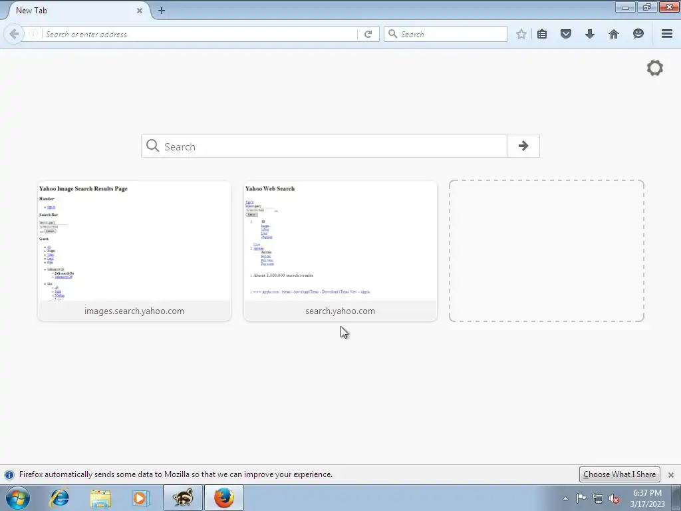Click the muted volume tray icon

(x=614, y=498)
